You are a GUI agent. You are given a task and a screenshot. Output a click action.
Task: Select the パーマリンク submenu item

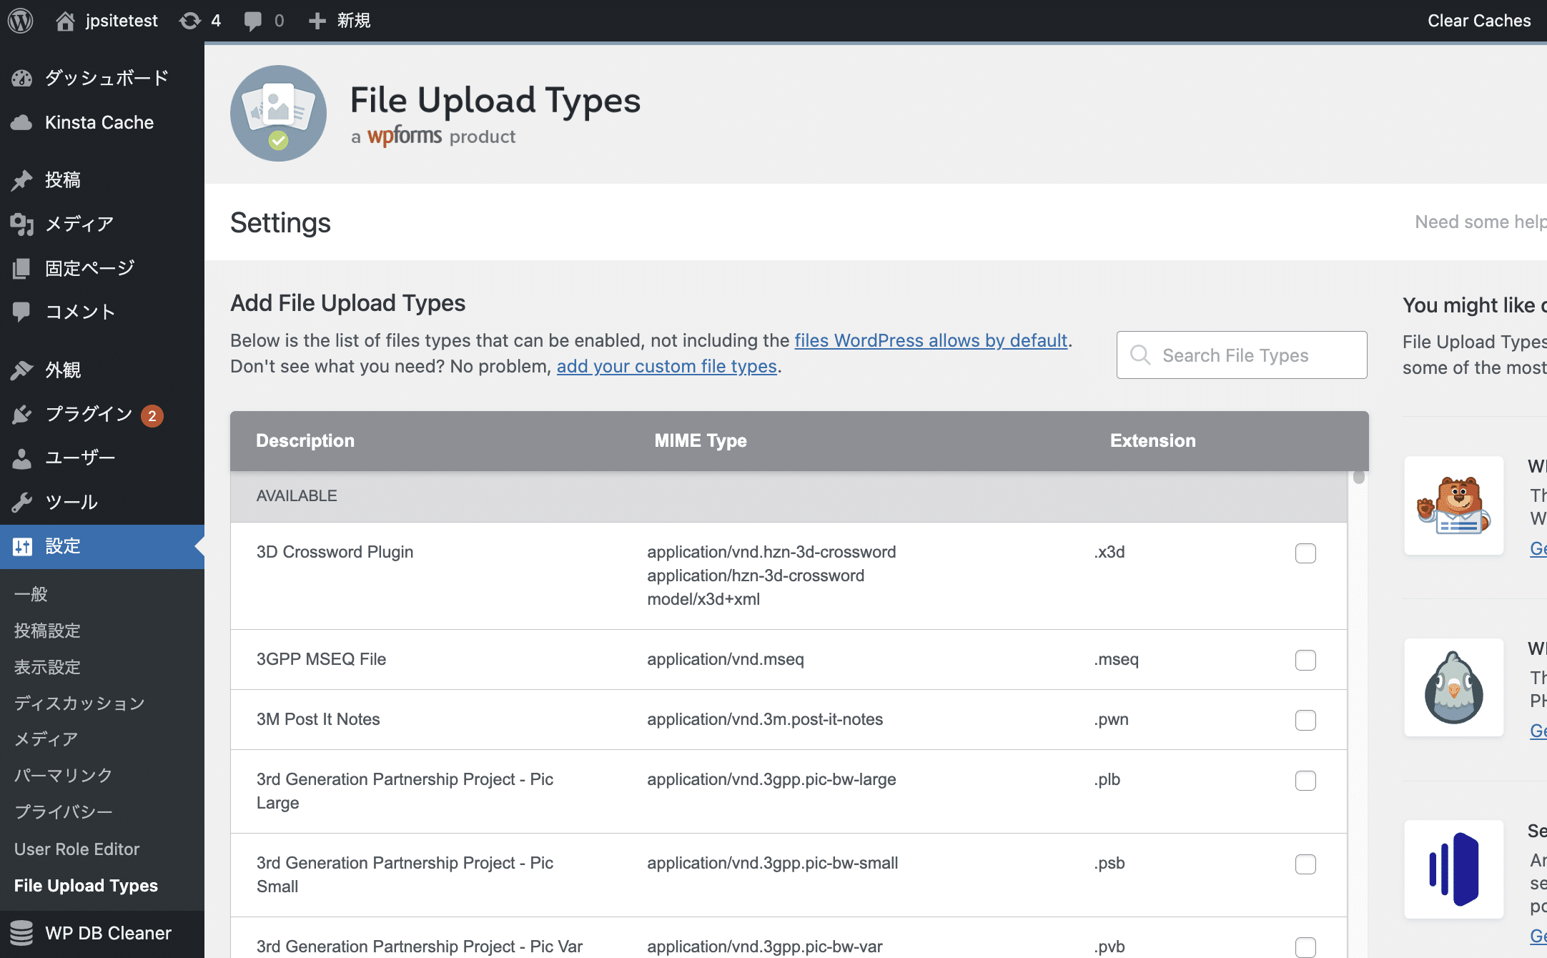tap(64, 775)
